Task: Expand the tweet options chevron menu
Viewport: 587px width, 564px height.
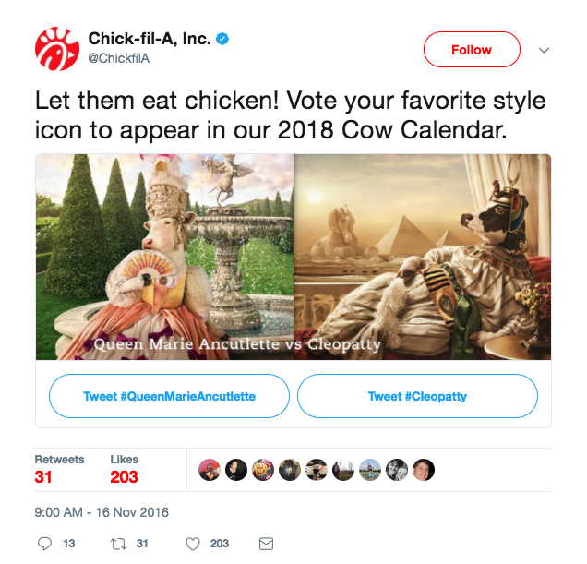Action: pyautogui.click(x=544, y=50)
